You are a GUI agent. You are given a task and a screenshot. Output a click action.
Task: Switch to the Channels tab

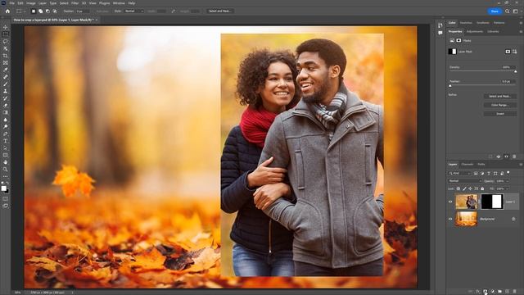(468, 164)
